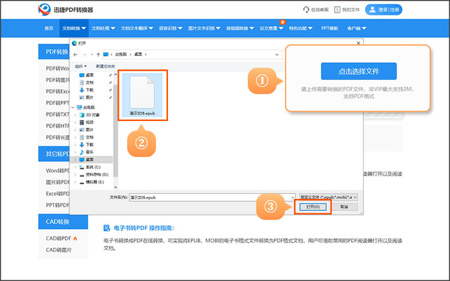Click the 取消 button in dialog
This screenshot has height=281, width=450.
344,207
